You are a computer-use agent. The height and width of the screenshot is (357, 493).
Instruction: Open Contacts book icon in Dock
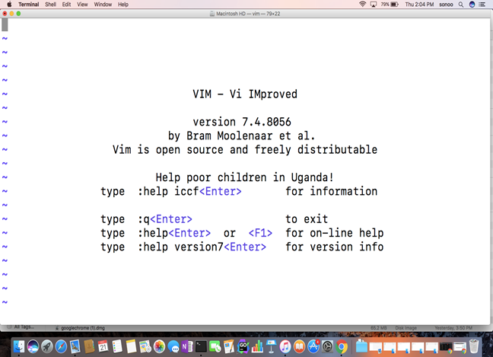[x=89, y=346]
